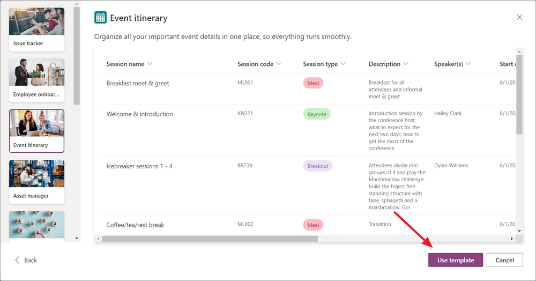Click the table's horizontal scrollbar thumb
The width and height of the screenshot is (536, 281).
tap(210, 239)
